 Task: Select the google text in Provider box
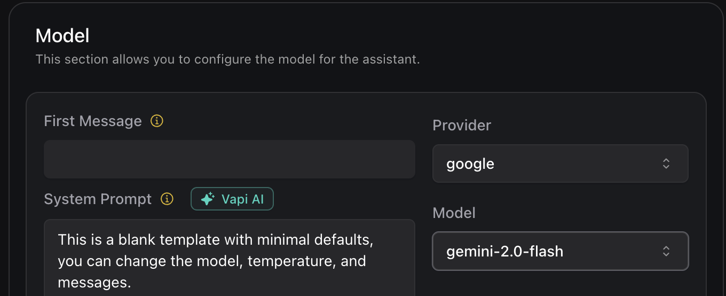470,163
